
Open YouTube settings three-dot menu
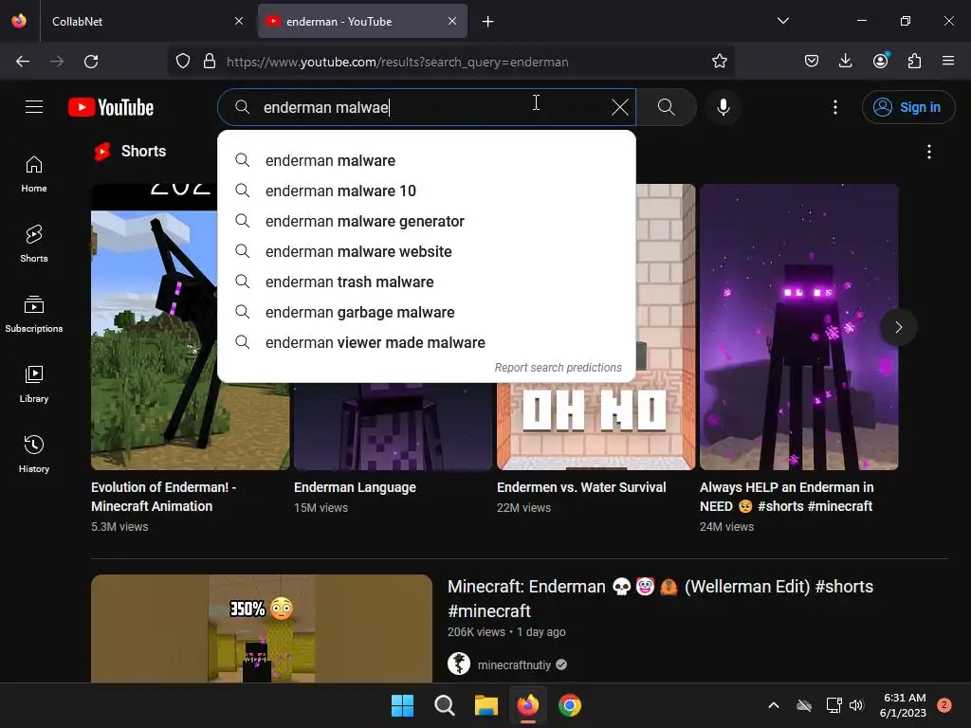tap(834, 107)
